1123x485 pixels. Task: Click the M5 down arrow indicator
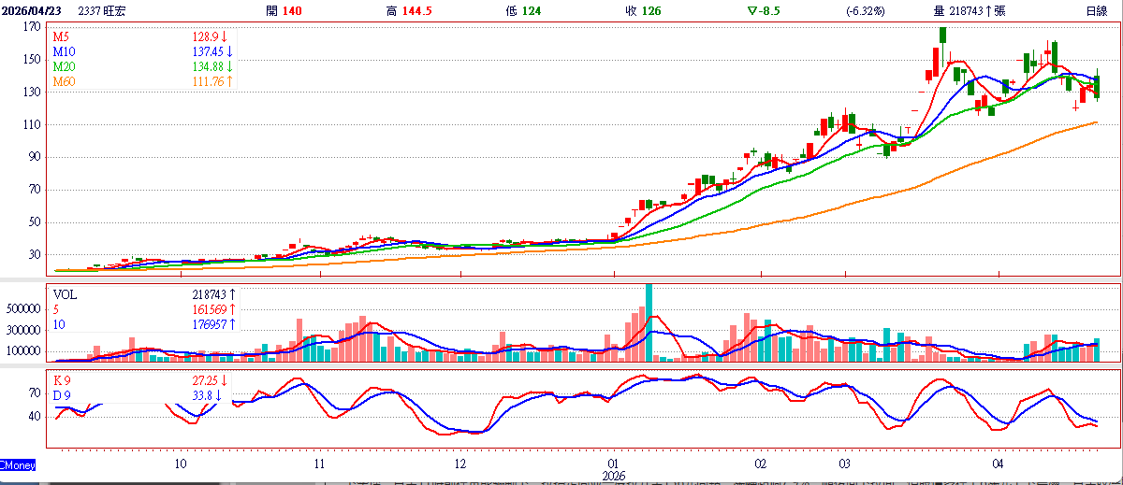[x=225, y=36]
